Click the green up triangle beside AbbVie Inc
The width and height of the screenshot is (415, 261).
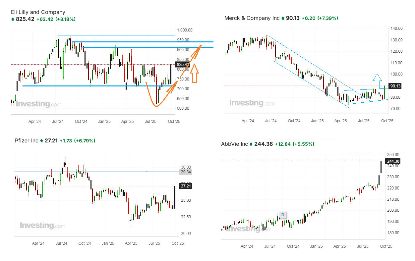point(251,144)
